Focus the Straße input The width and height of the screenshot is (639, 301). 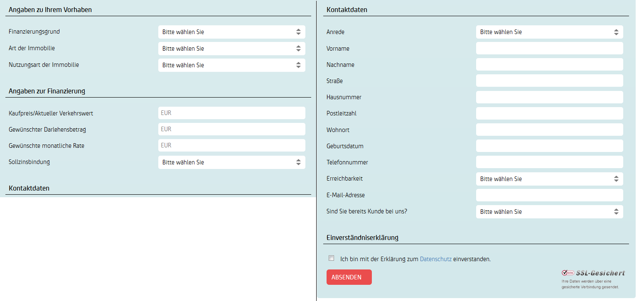(x=549, y=81)
